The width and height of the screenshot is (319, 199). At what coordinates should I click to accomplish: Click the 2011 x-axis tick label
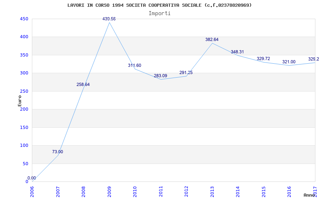[x=161, y=192]
